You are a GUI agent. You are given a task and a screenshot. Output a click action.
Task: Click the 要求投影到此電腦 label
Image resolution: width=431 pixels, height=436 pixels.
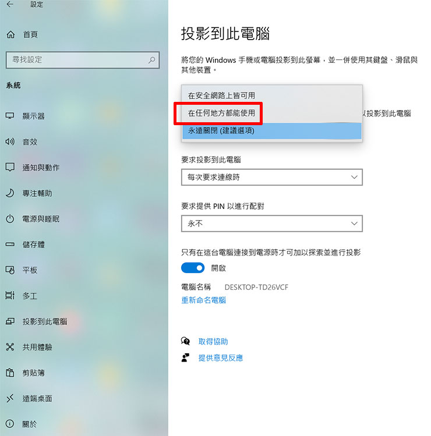tap(211, 159)
